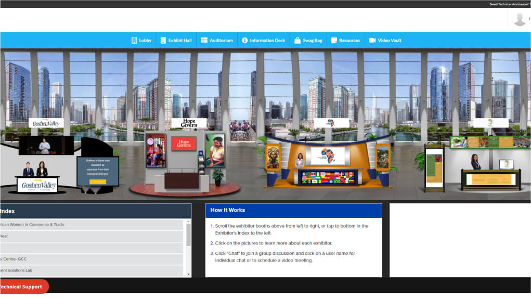Open the Hope Givers hanging sign

coord(189,123)
